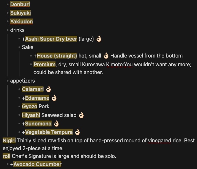The width and height of the screenshot is (197, 169).
Task: Select the Premium sake highlight
Action: [44, 64]
